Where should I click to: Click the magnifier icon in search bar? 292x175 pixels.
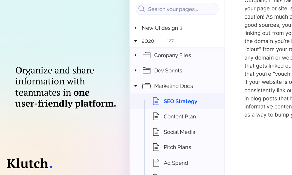tap(141, 9)
